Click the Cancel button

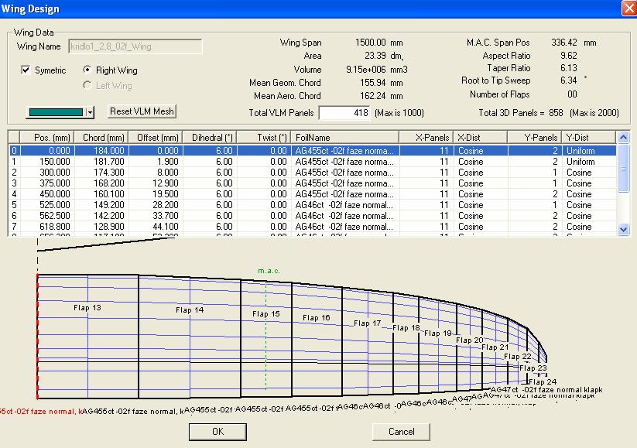(x=401, y=431)
